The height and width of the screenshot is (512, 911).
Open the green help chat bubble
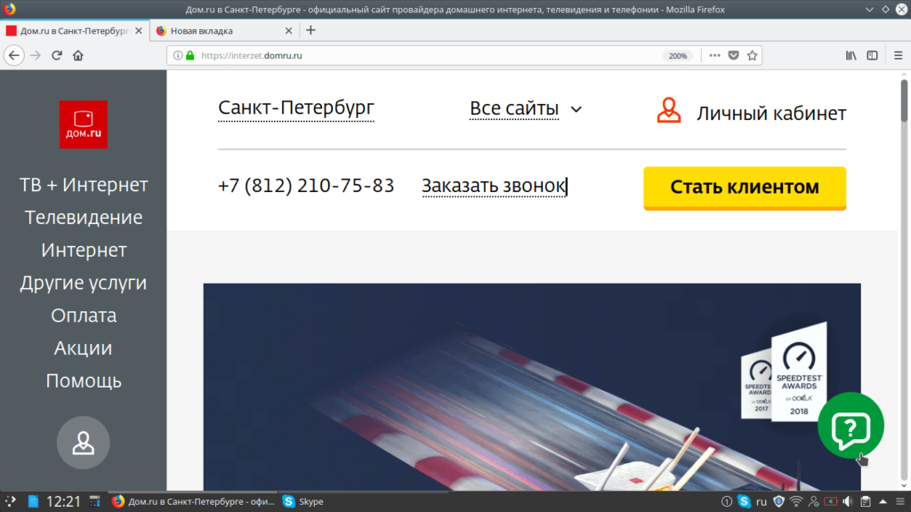[850, 428]
